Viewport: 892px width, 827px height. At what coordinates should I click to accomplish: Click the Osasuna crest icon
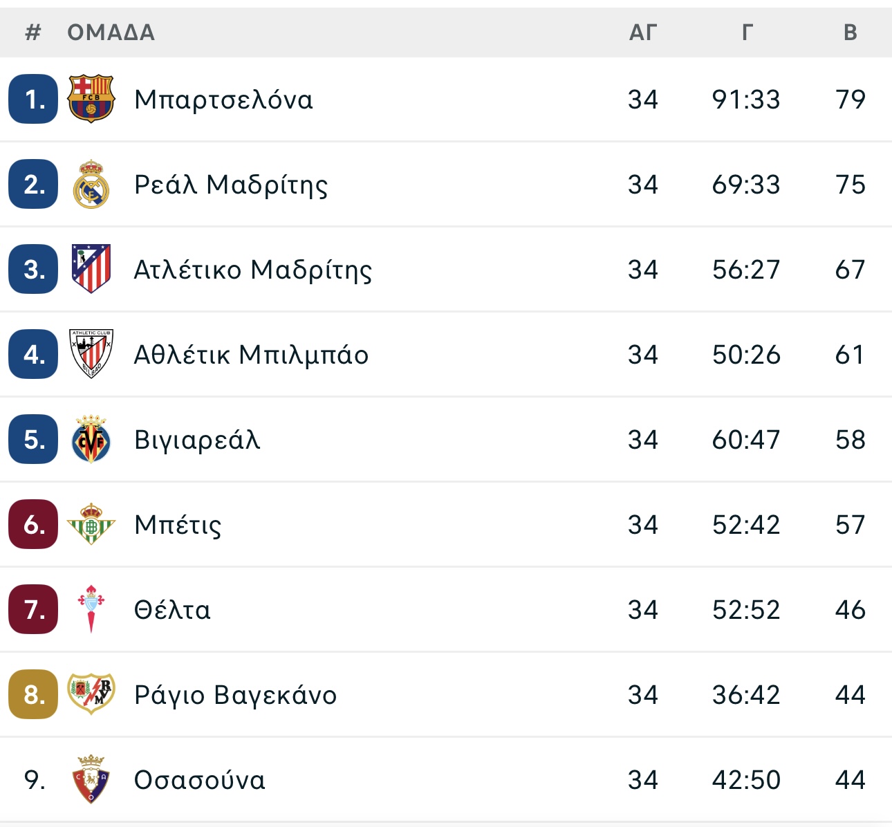(x=91, y=779)
